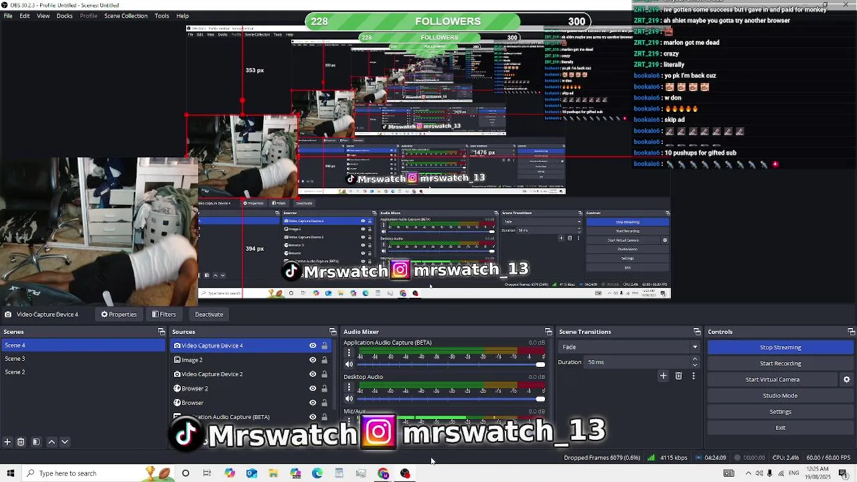Toggle visibility of Browser source
The width and height of the screenshot is (857, 482).
(x=313, y=402)
